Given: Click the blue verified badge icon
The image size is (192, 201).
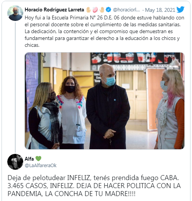Looking at the screenshot, I should tap(108, 10).
